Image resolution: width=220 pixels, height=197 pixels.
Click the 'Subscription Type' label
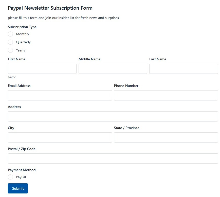[22, 27]
